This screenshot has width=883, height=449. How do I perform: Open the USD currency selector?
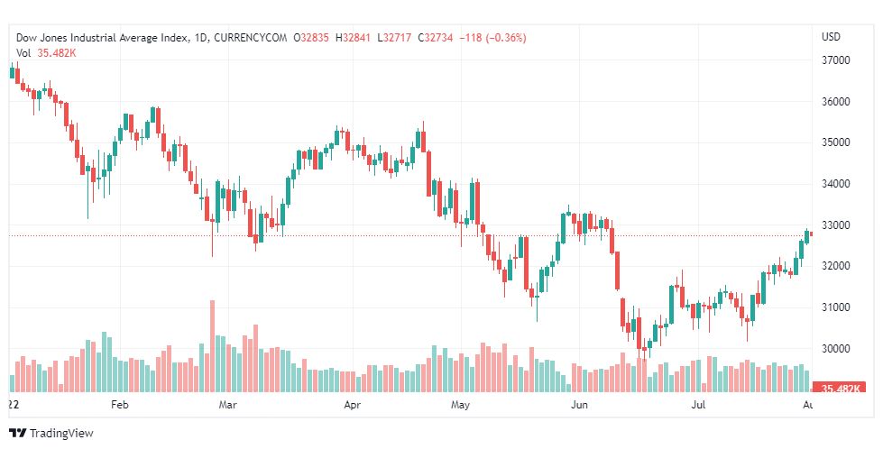coord(832,37)
